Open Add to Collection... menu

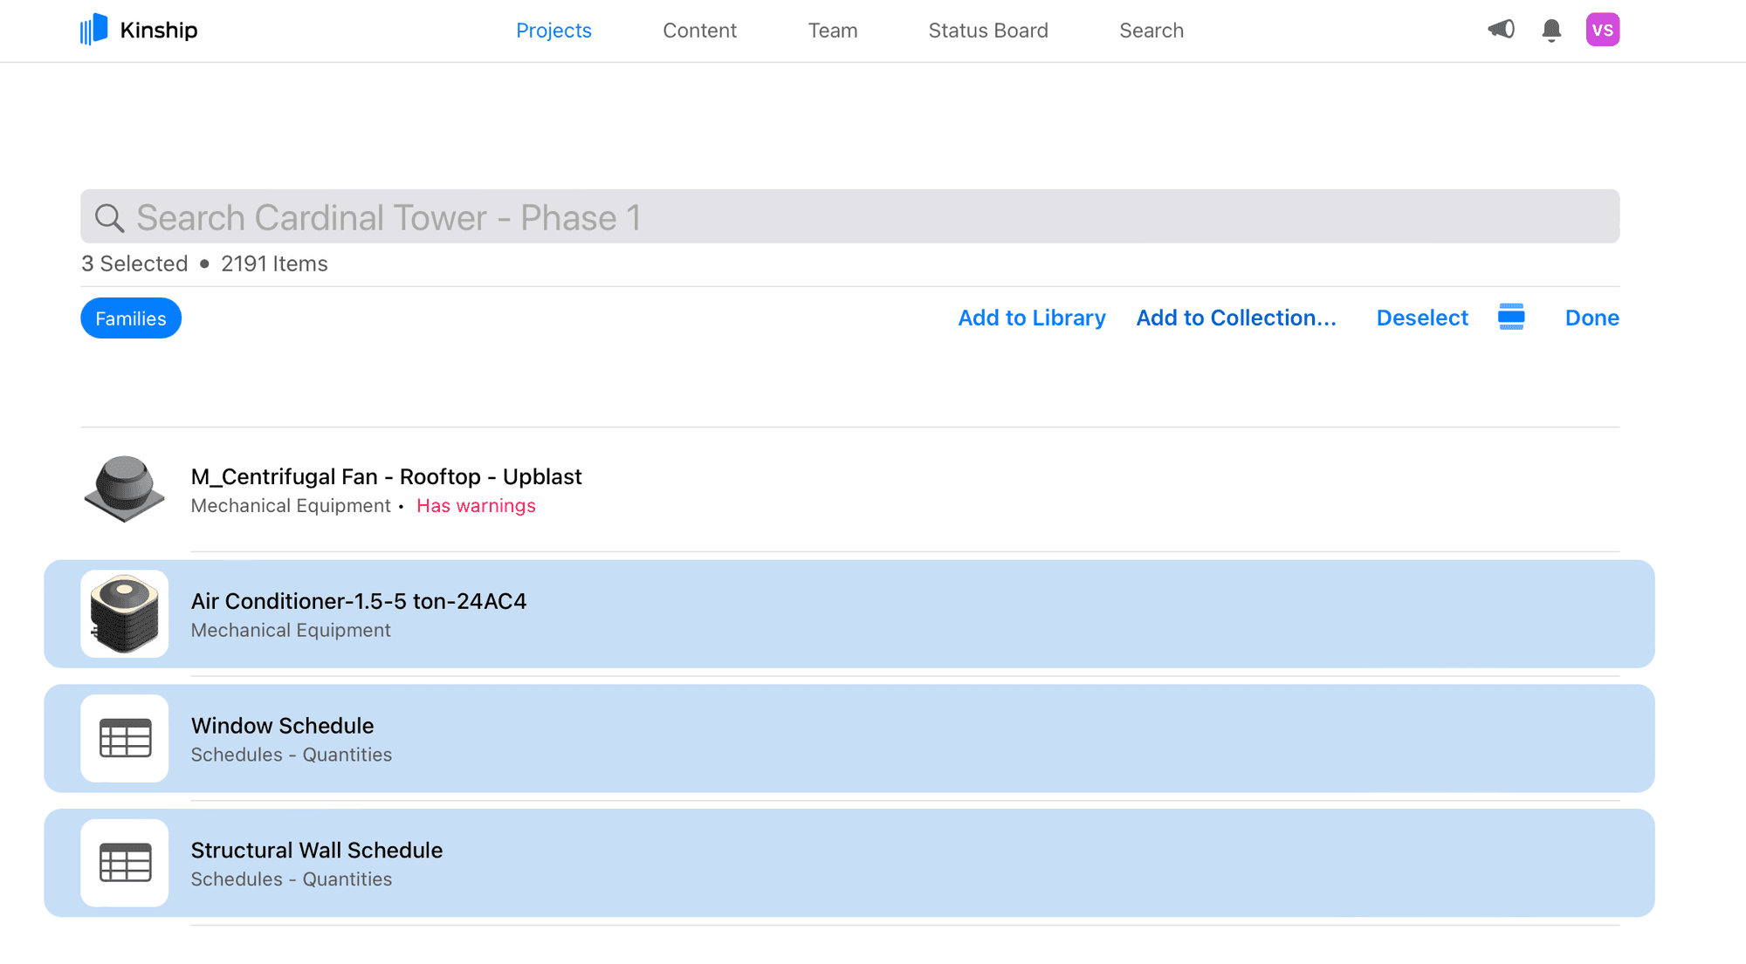1235,318
